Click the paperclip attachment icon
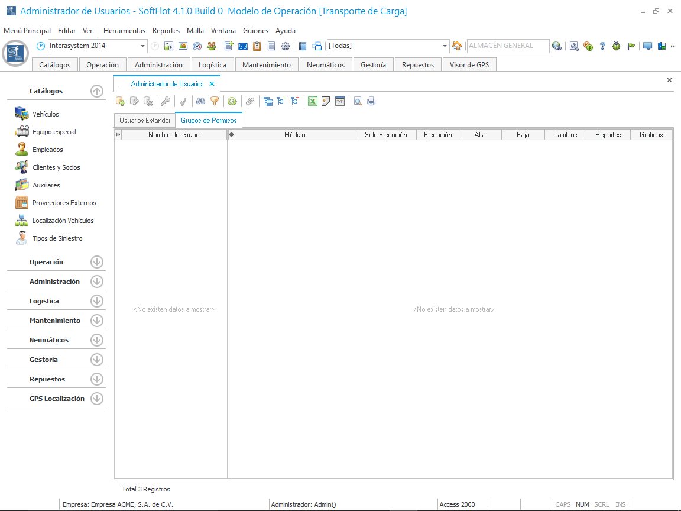Screen dimensions: 681x511 (x=250, y=101)
